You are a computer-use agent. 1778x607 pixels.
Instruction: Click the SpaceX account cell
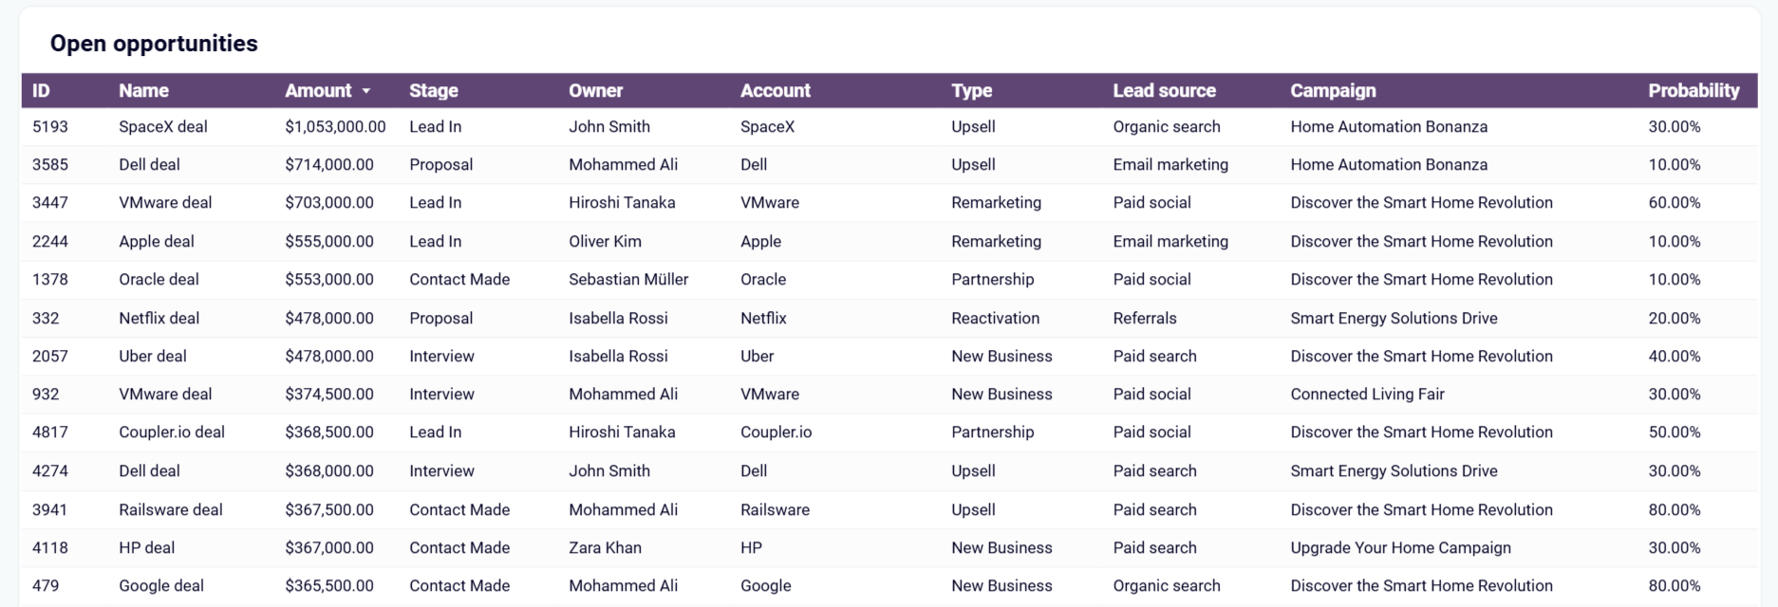767,127
